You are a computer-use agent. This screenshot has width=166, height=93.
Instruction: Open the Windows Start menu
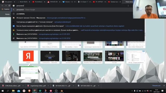point(3,91)
